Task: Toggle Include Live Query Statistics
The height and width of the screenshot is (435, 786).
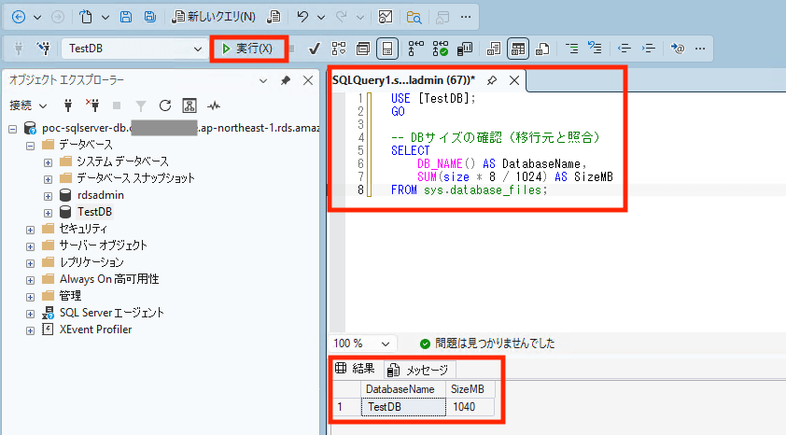Action: [440, 49]
